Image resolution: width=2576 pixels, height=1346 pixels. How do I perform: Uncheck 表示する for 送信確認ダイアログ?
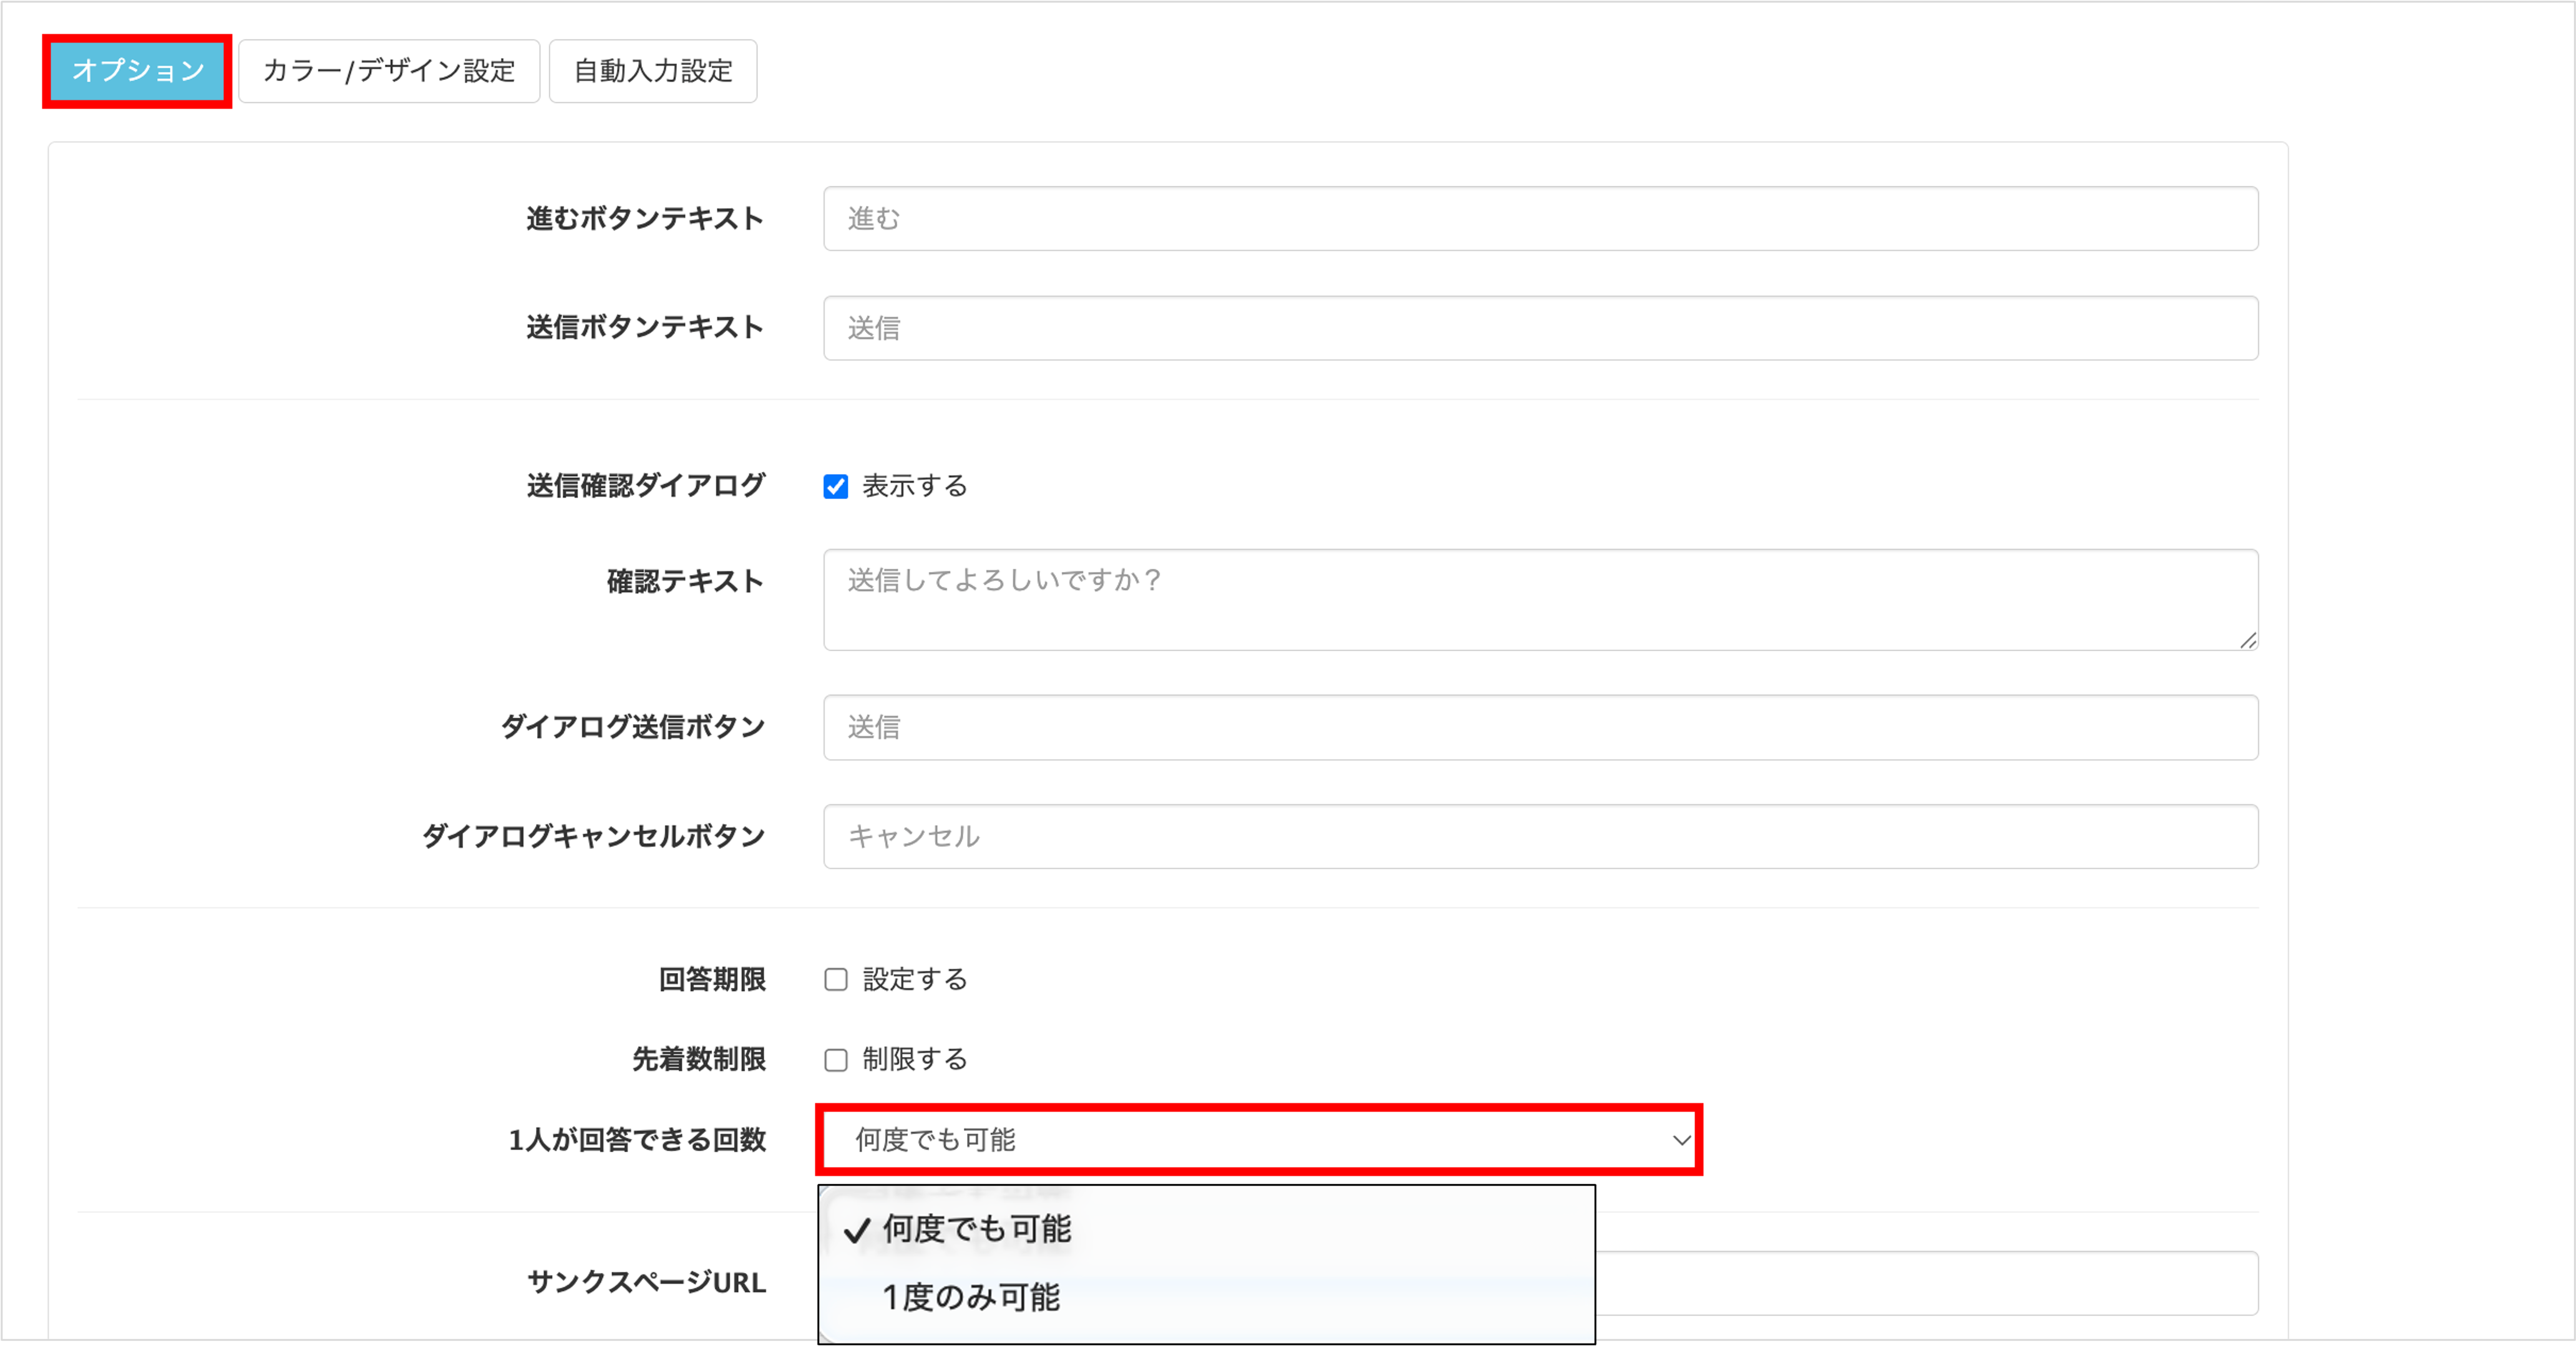pyautogui.click(x=836, y=486)
